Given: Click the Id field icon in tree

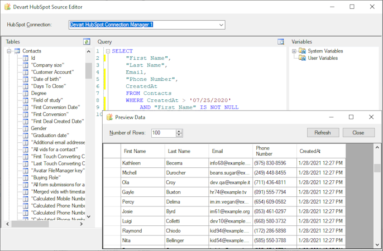Looking at the screenshot, I should point(25,58).
